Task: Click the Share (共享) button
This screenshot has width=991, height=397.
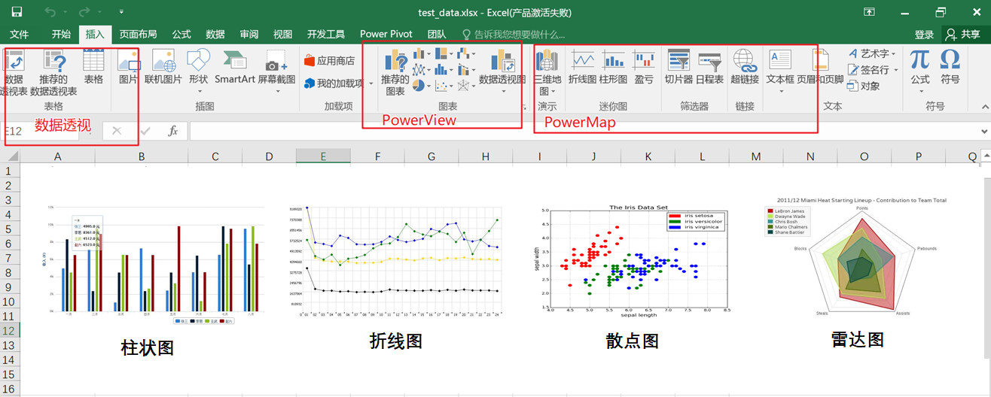Action: click(962, 35)
